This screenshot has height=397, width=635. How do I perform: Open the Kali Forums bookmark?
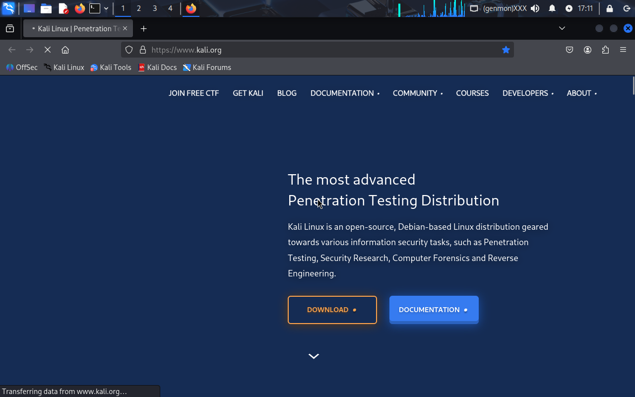coord(207,67)
